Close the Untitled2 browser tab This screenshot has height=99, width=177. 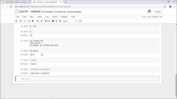61,2
